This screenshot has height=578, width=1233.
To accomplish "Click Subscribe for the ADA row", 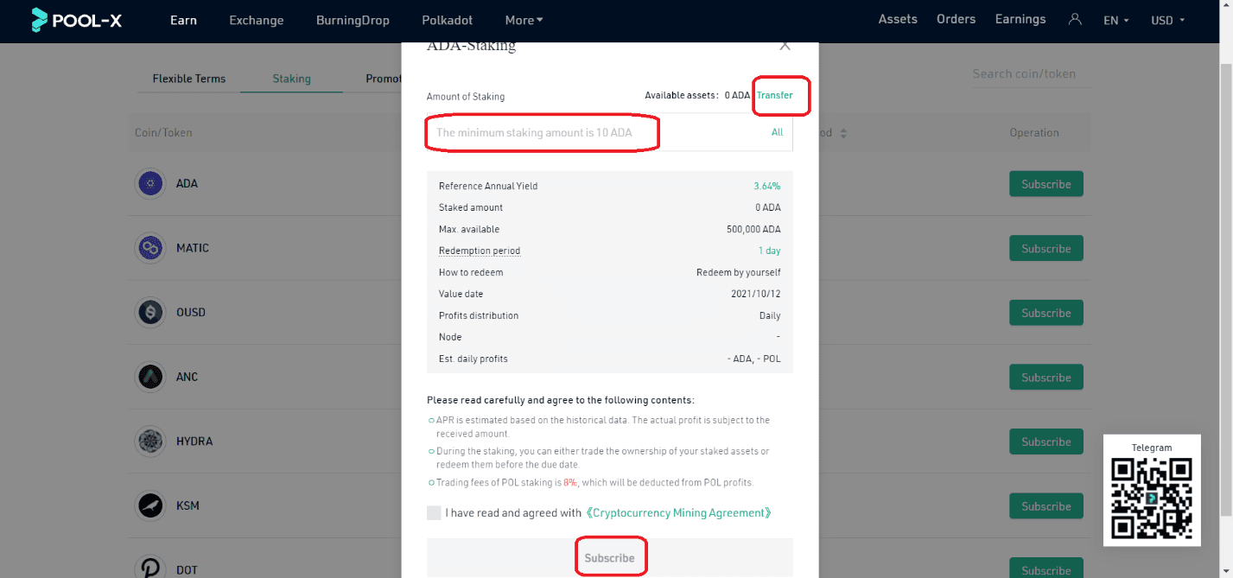I will (x=1046, y=184).
